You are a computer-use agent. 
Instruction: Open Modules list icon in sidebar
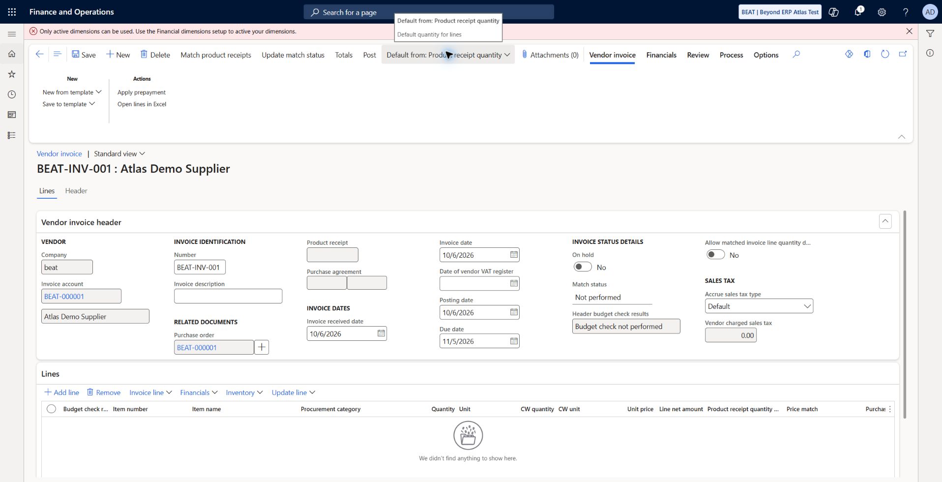12,135
